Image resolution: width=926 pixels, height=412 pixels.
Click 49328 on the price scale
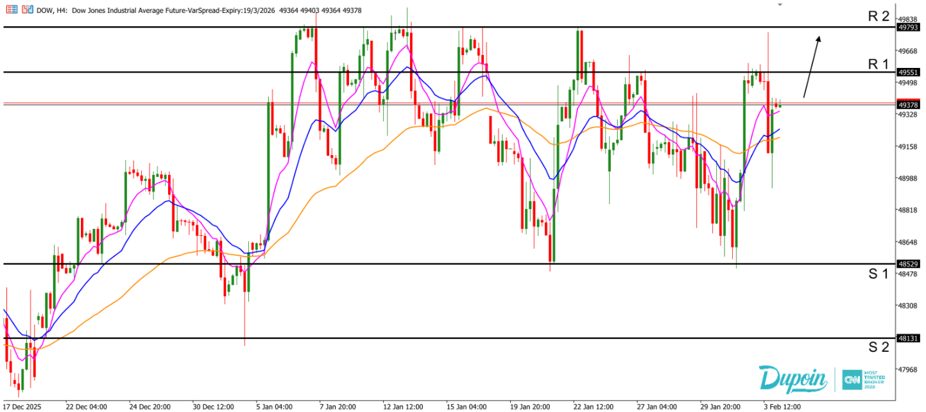click(x=909, y=115)
